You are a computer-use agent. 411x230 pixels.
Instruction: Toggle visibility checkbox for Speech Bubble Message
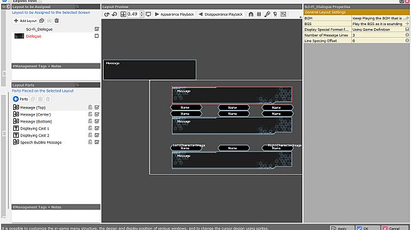pyautogui.click(x=97, y=142)
